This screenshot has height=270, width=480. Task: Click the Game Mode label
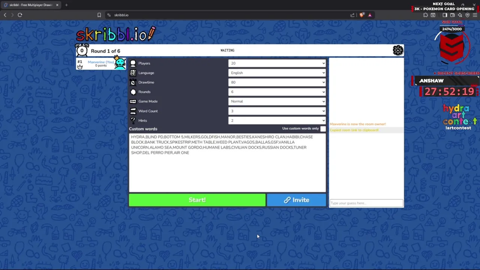tap(148, 101)
